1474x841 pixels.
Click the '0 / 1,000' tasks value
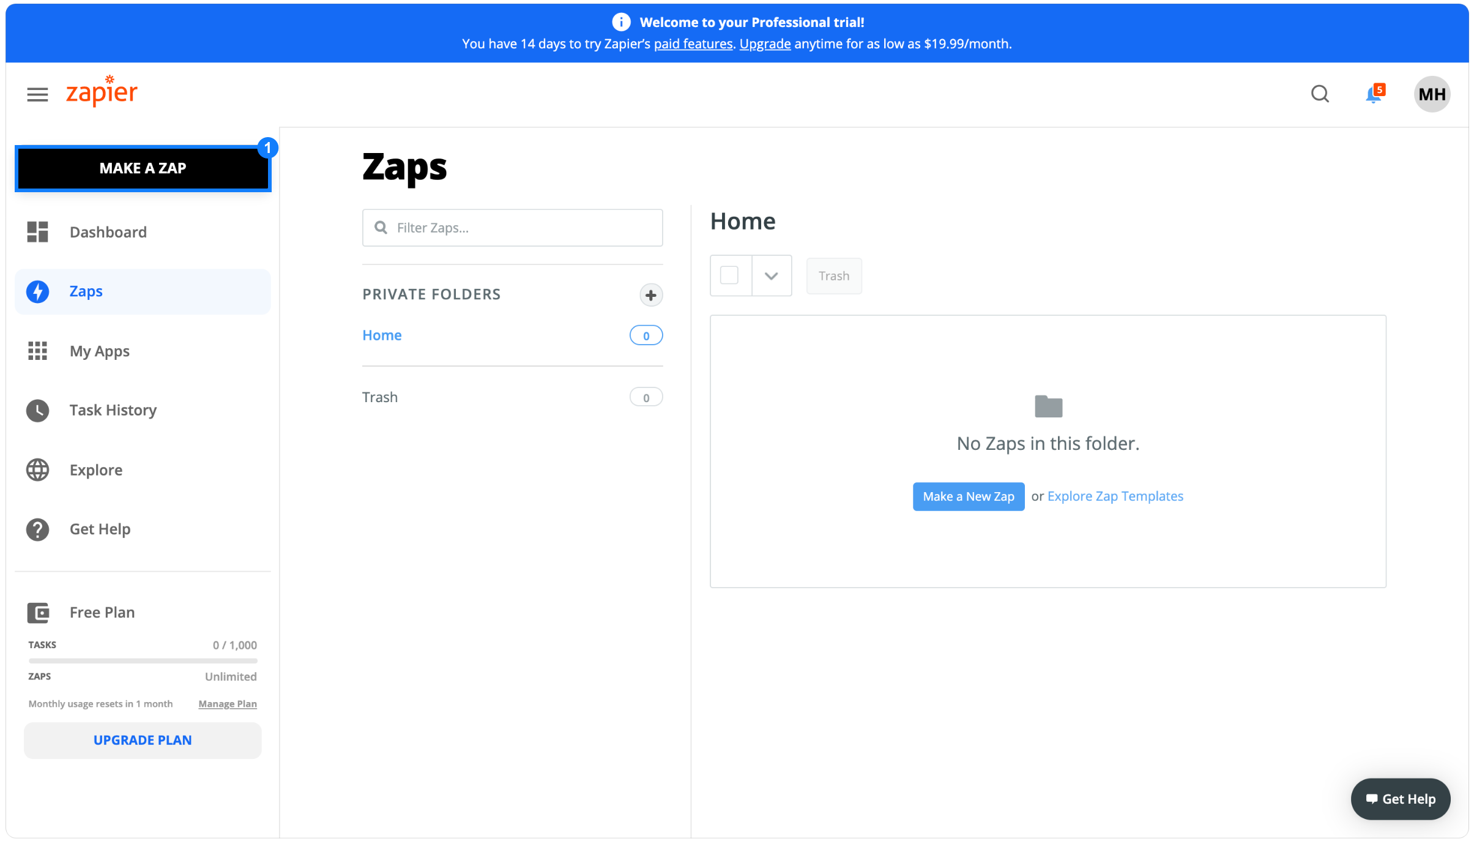tap(235, 645)
